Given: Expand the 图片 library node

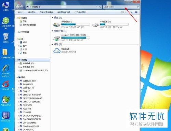Looking at the screenshot, I should (18, 46).
